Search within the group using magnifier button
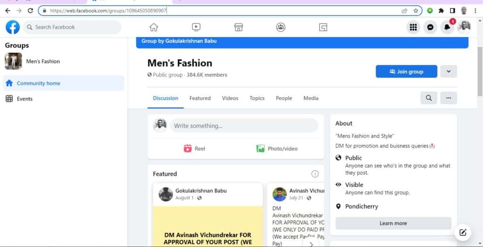The width and height of the screenshot is (483, 247). (x=428, y=98)
